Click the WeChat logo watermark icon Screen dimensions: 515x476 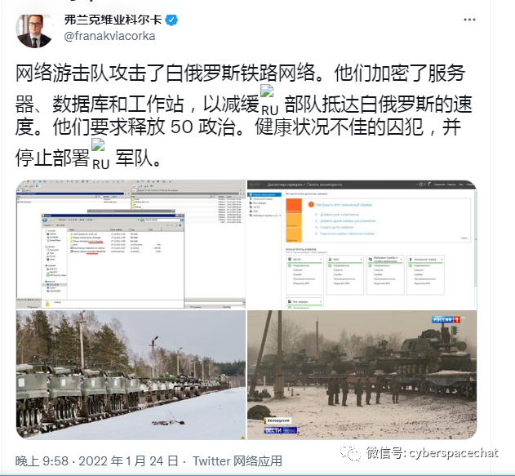350,453
